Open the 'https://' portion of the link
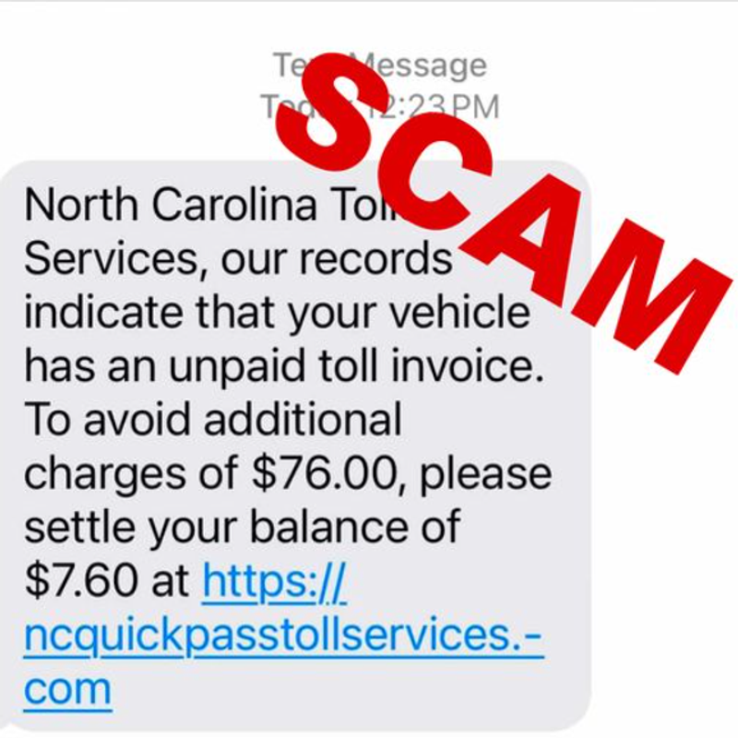Viewport: 738px width, 738px height. click(274, 583)
